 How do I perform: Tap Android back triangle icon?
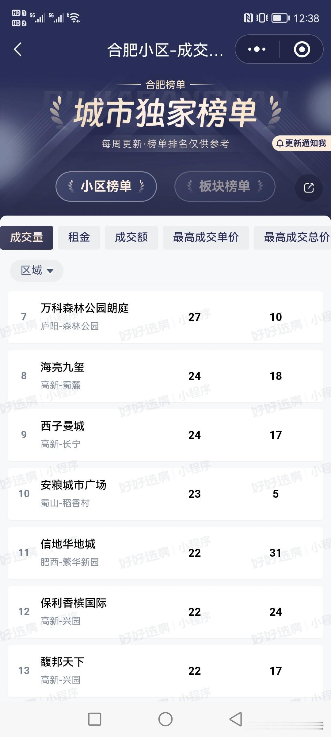coord(236,719)
